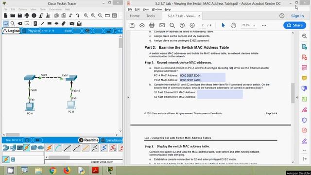311x175 pixels.
Task: Add a Simple PDU with the closed envelope icon
Action: click(x=72, y=24)
